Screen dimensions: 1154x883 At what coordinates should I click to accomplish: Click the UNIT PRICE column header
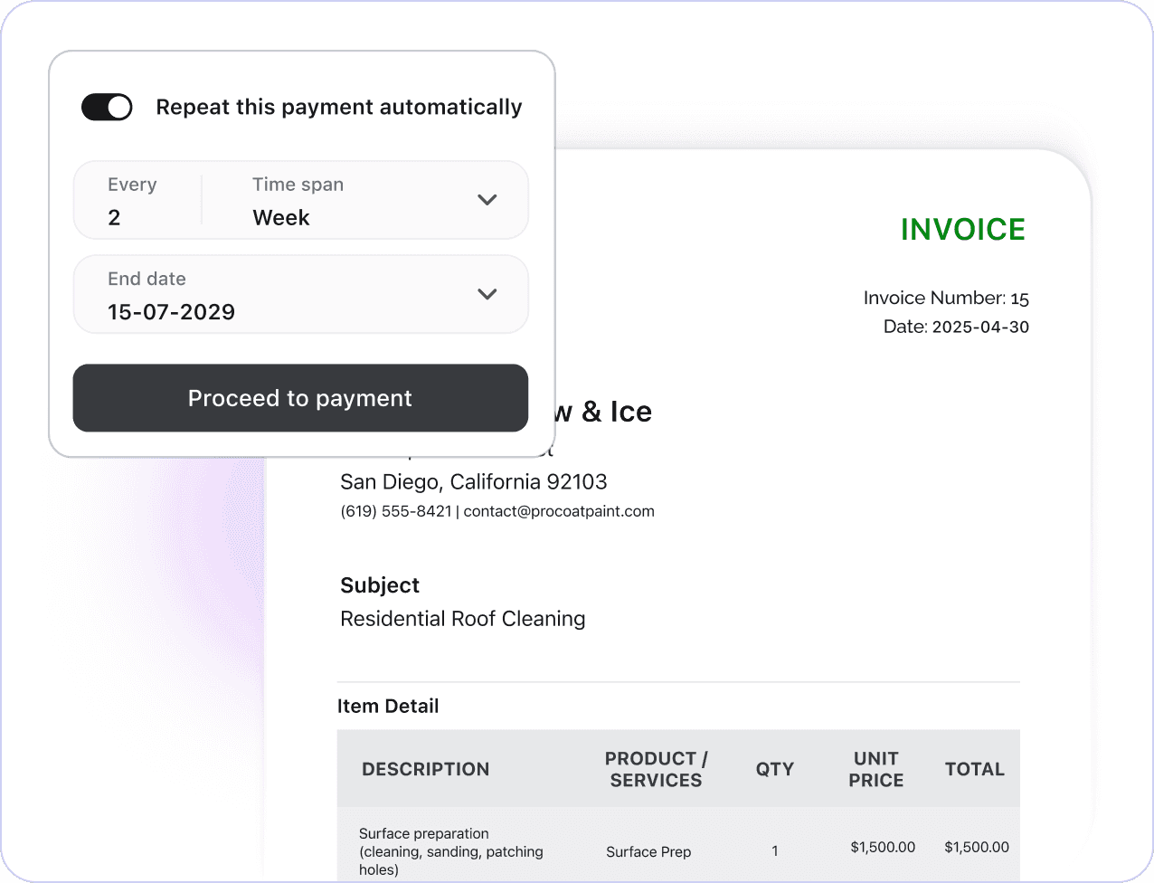tap(875, 769)
